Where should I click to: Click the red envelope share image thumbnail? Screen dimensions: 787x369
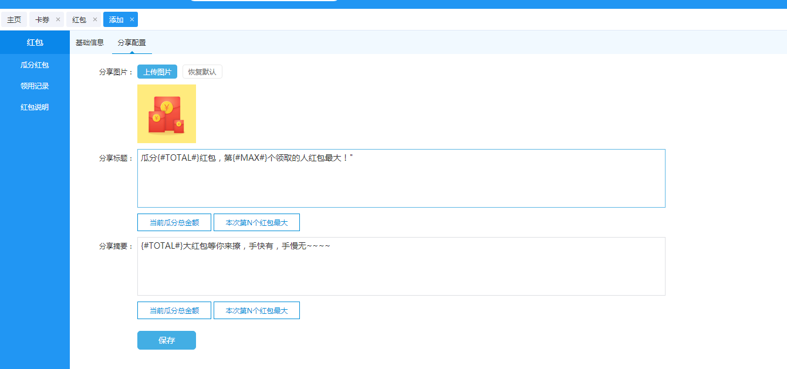click(x=167, y=114)
